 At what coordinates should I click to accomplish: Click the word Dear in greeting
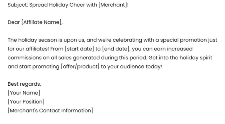coord(14,22)
